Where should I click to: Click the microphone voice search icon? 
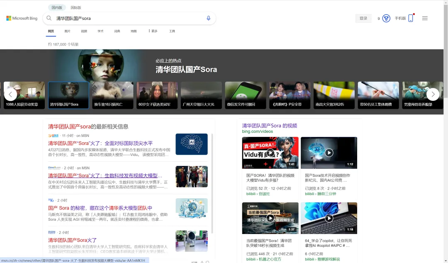(x=208, y=18)
